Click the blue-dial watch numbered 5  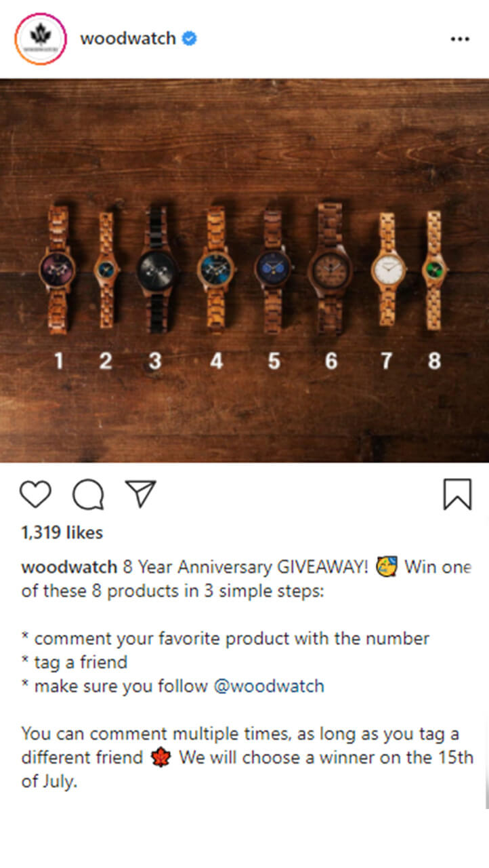[273, 270]
